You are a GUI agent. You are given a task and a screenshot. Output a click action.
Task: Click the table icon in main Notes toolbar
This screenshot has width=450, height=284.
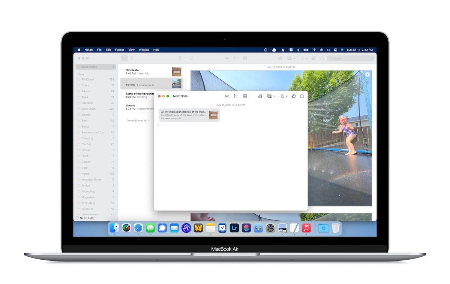(245, 58)
